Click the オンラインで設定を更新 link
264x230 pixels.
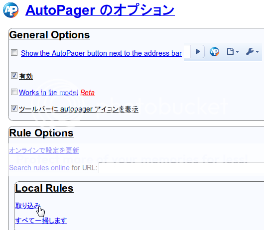[44, 150]
